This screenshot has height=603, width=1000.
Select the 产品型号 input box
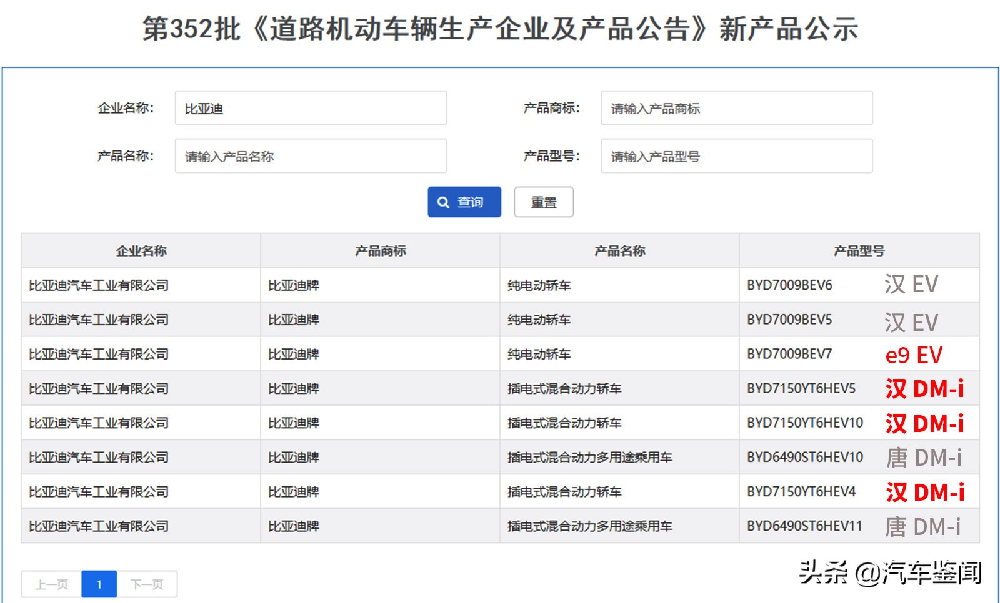[736, 156]
